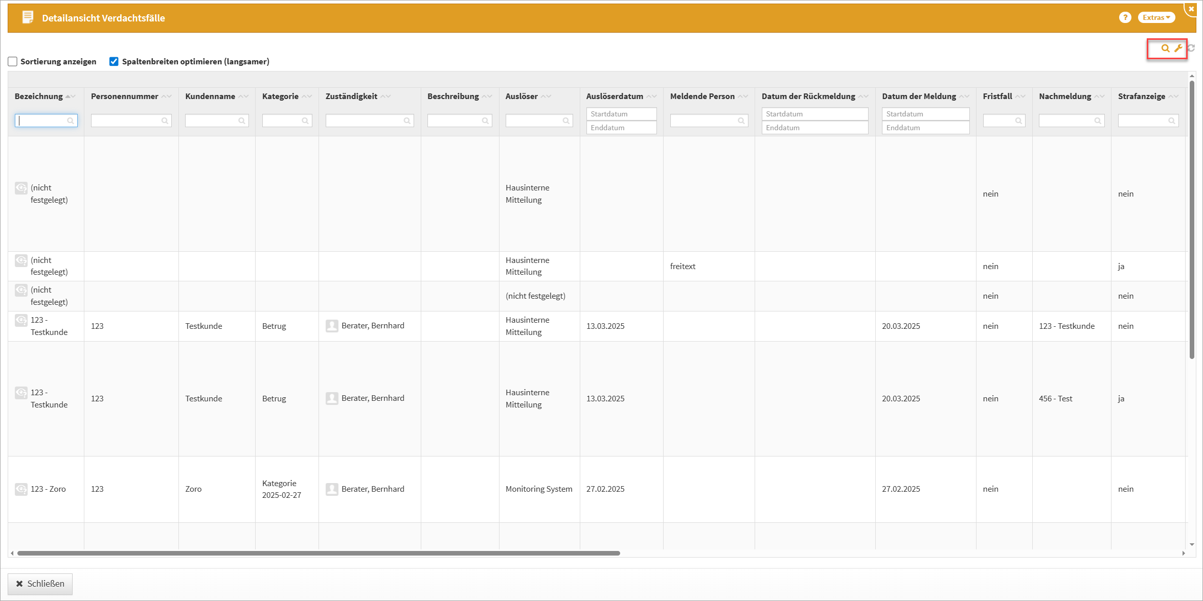Viewport: 1203px width, 601px height.
Task: Click the orange search magnifier icon
Action: click(x=1165, y=49)
